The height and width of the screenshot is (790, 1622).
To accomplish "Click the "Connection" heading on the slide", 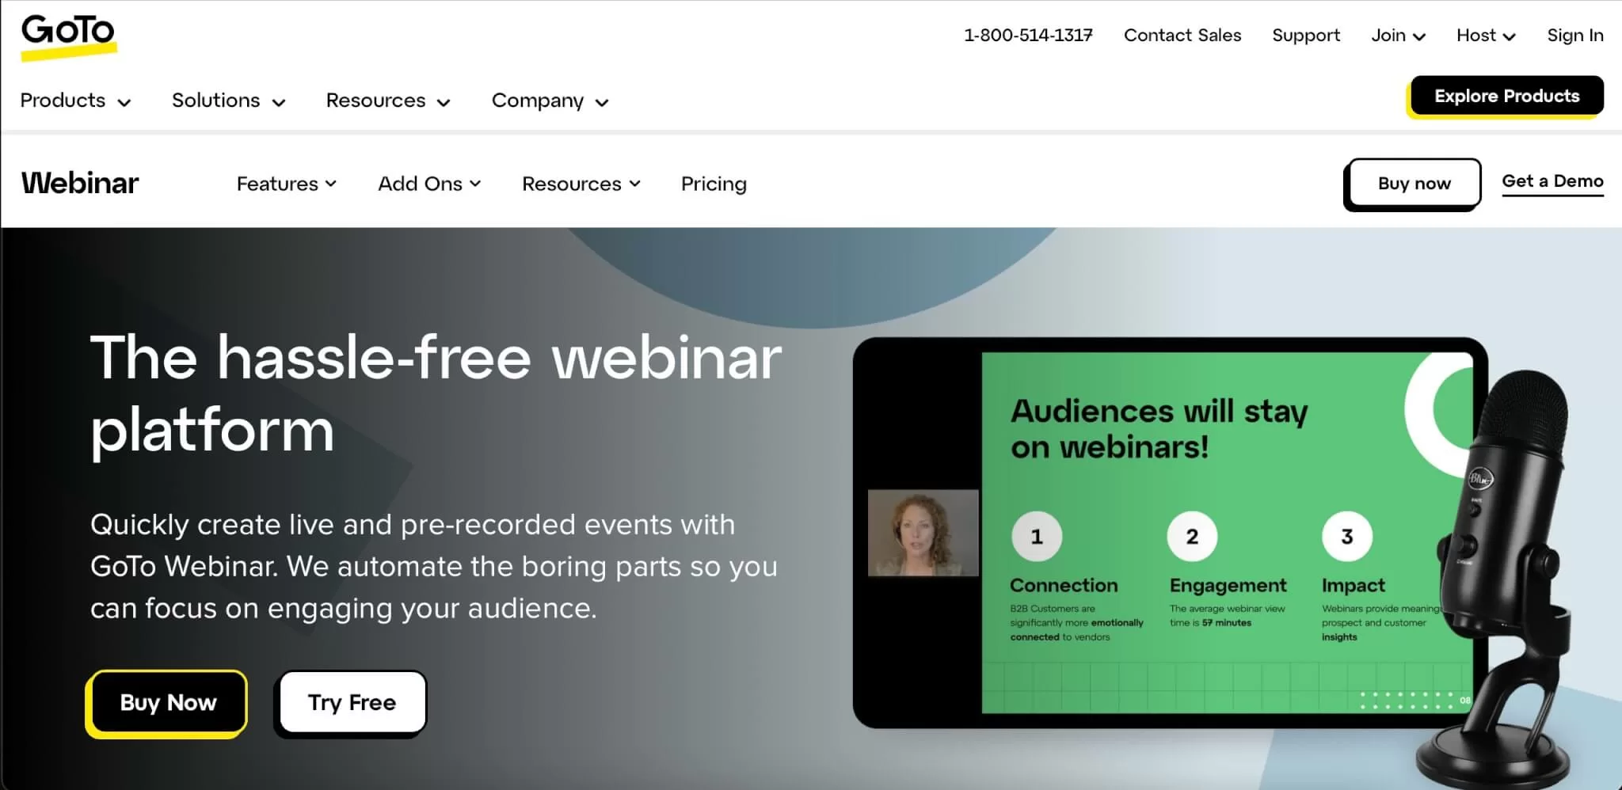I will point(1064,585).
